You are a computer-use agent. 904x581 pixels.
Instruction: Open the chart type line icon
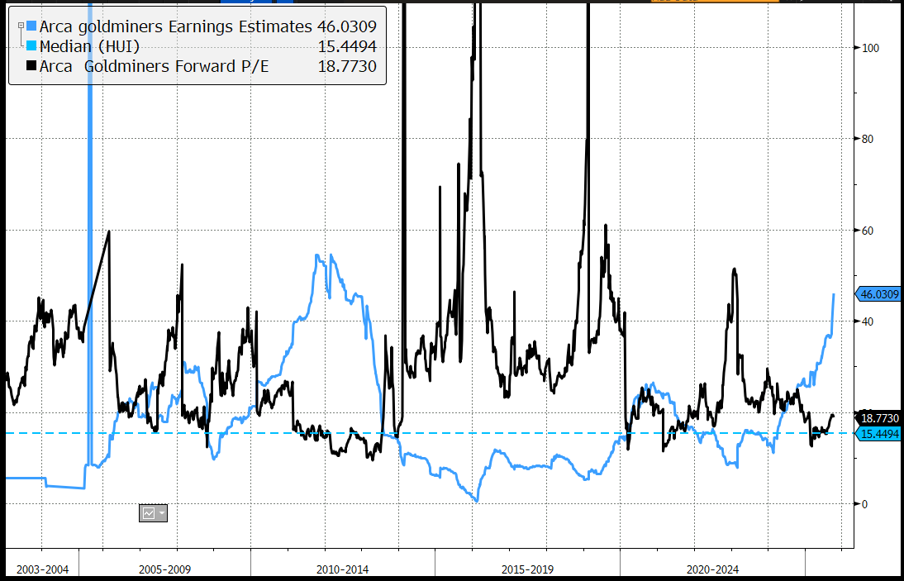[149, 513]
